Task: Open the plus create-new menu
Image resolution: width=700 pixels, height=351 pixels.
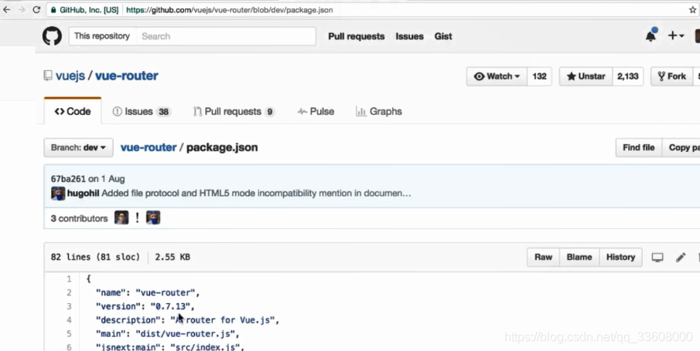Action: click(675, 35)
